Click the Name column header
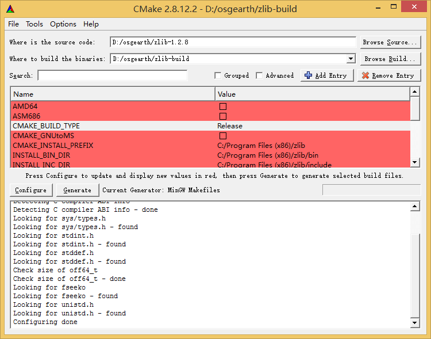Screen dimensions: 431x339 click(x=113, y=94)
